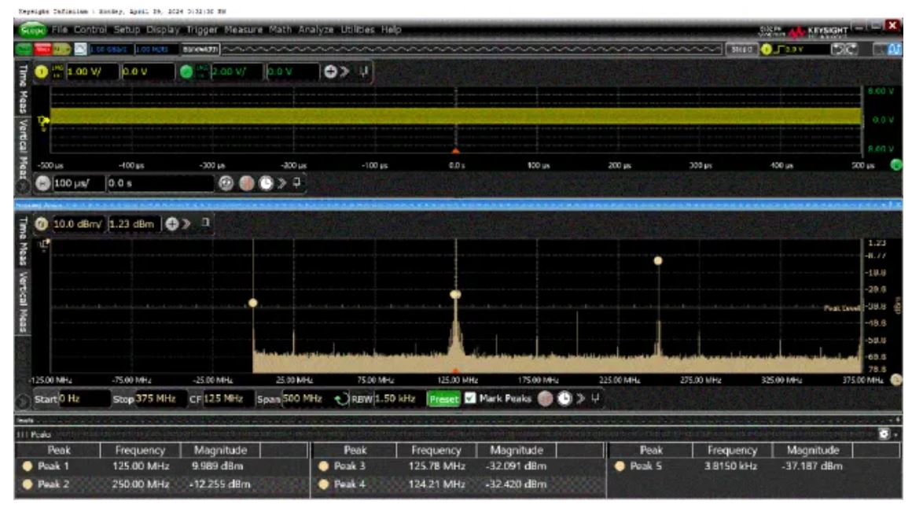This screenshot has height=508, width=912.
Task: Click the FFT toolbar pin icon
Action: pos(596,399)
